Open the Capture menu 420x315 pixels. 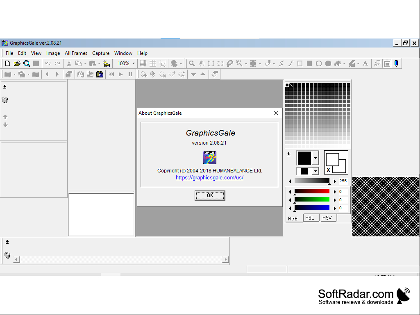[101, 53]
